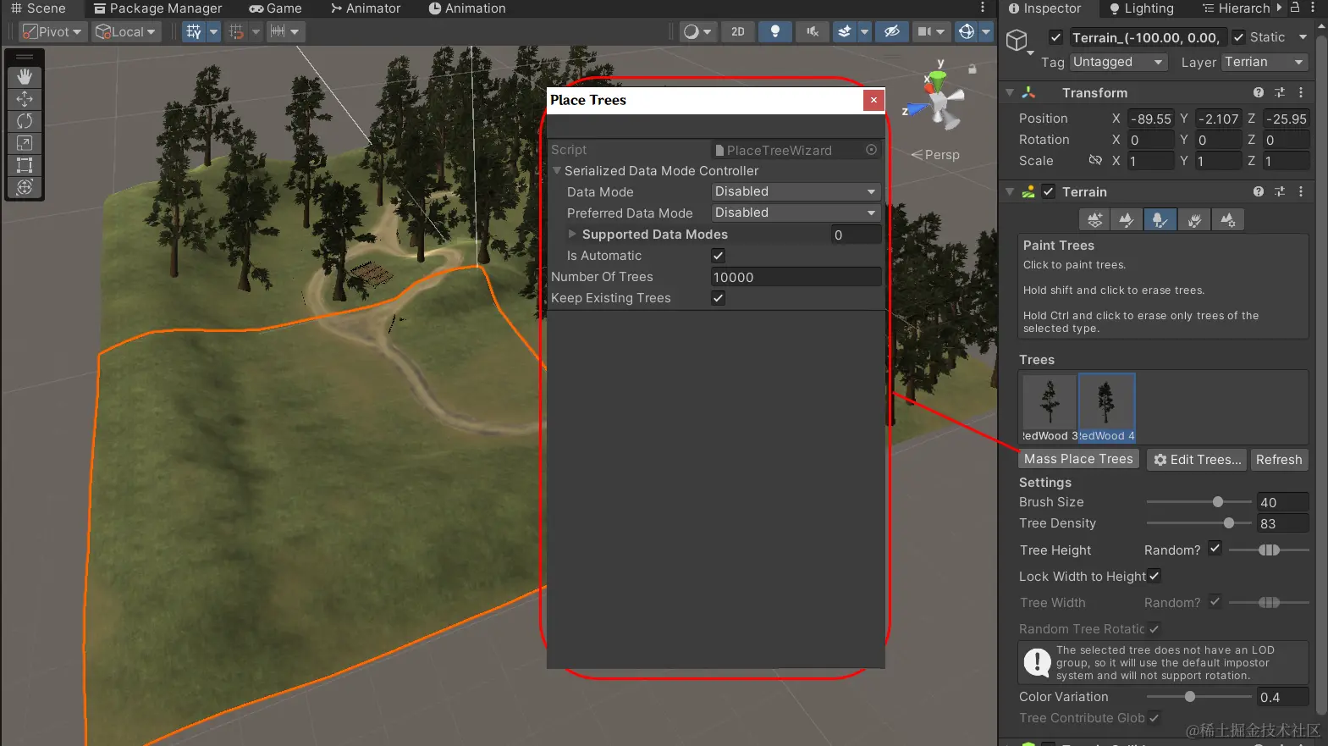Open Transform component preset selector

coord(1280,92)
